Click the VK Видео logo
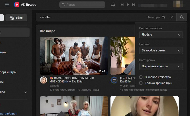This screenshot has height=116, width=190. tap(25, 5)
